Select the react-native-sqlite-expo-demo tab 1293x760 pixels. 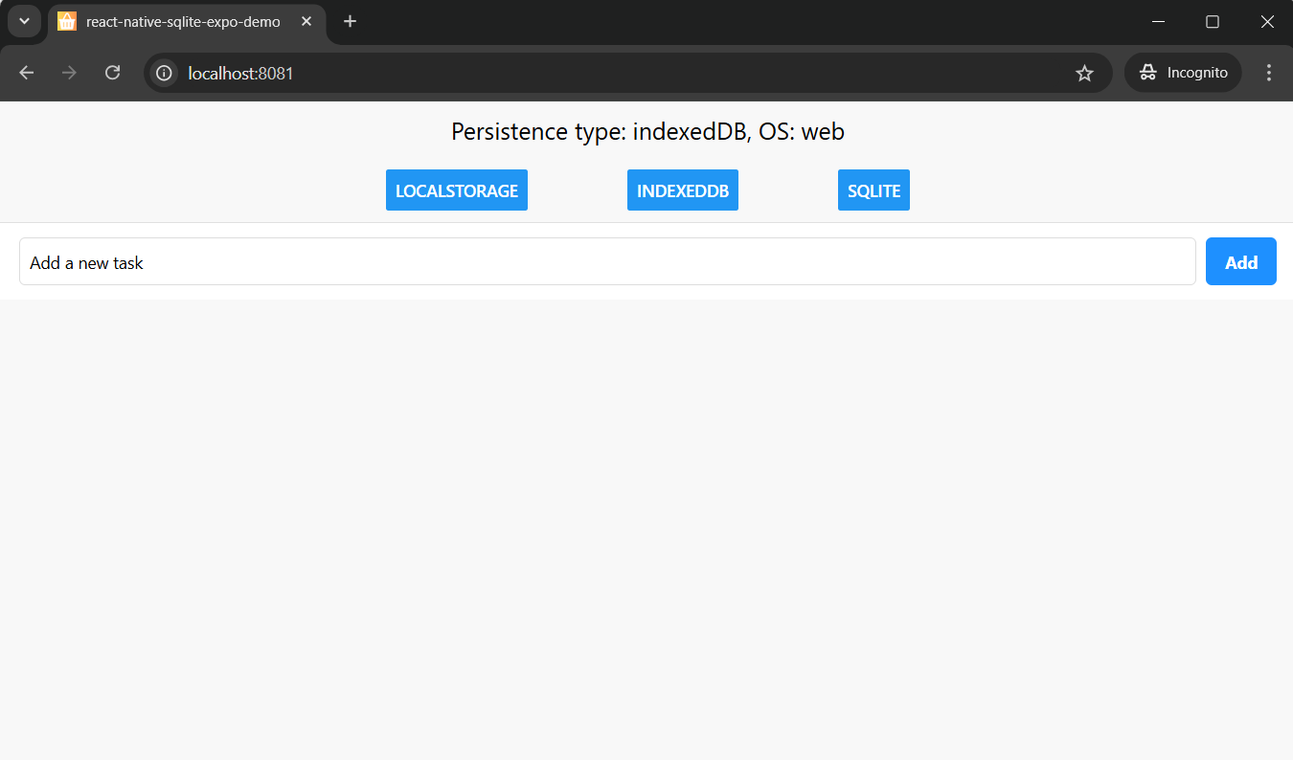point(187,22)
